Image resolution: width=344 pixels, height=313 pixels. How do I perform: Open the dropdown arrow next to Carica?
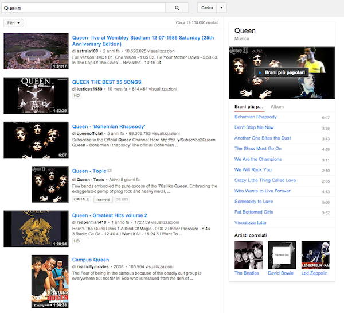(221, 8)
